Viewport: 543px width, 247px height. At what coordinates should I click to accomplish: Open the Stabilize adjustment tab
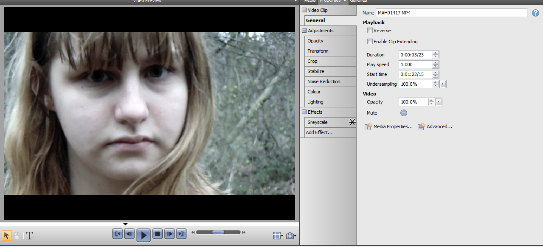tap(330, 71)
